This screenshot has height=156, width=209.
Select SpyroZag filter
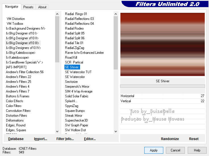click(72, 106)
